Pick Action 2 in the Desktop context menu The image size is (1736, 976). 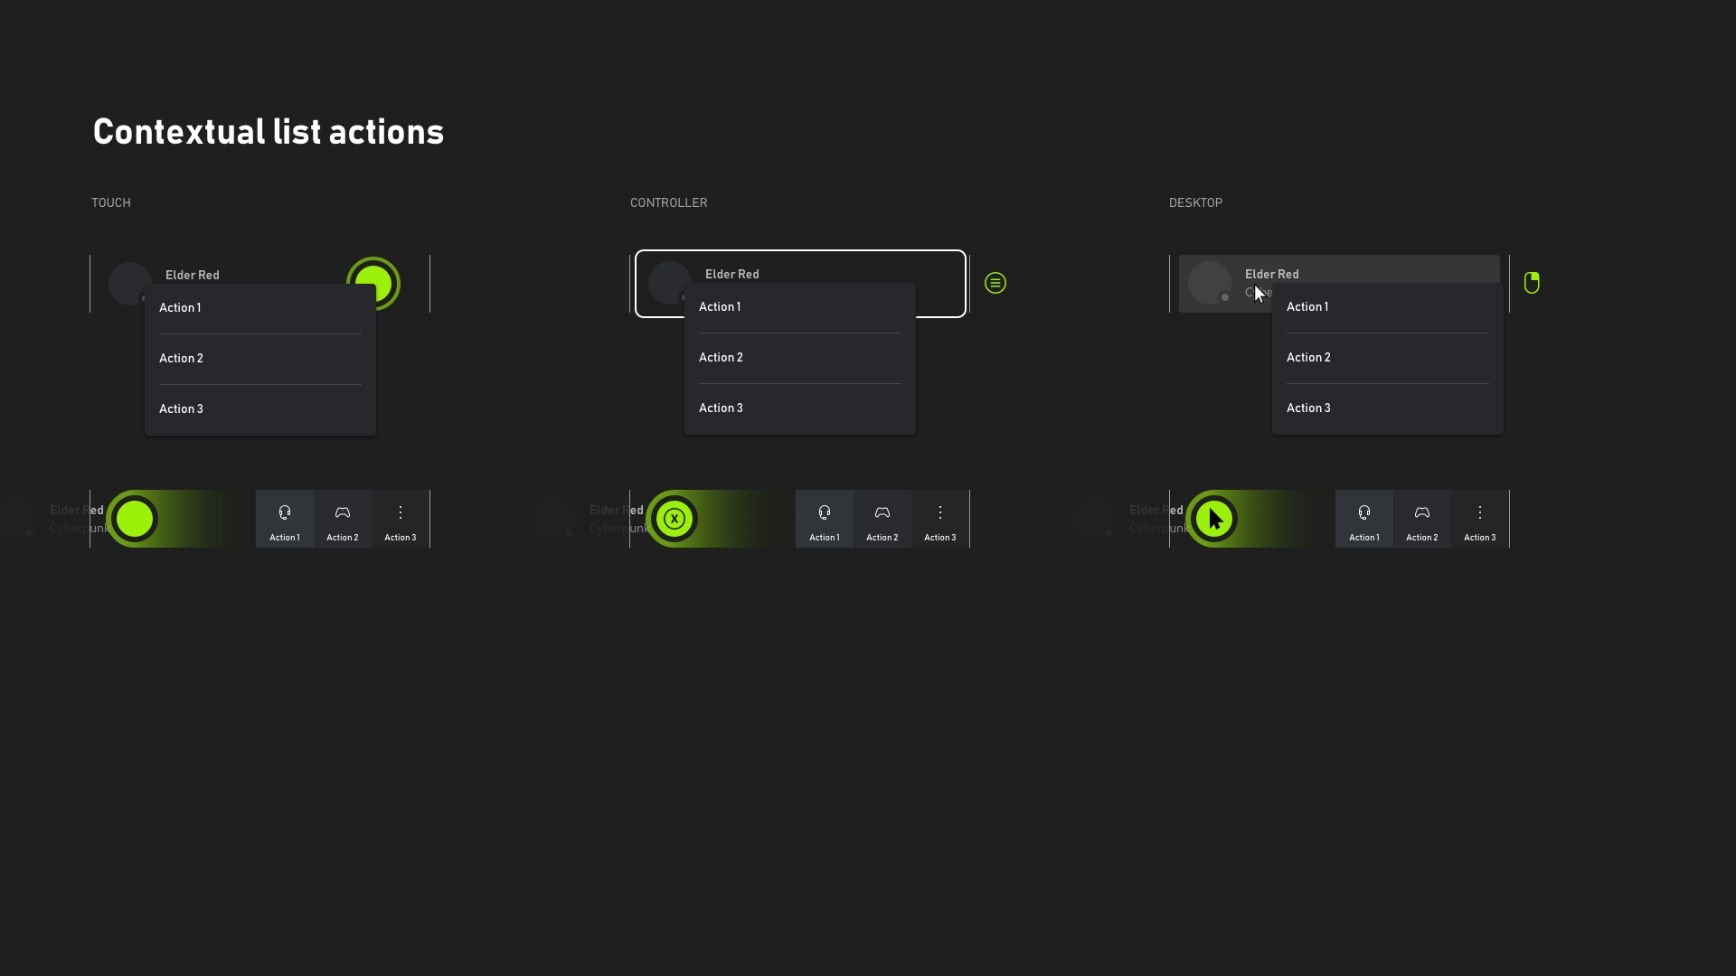pos(1388,358)
